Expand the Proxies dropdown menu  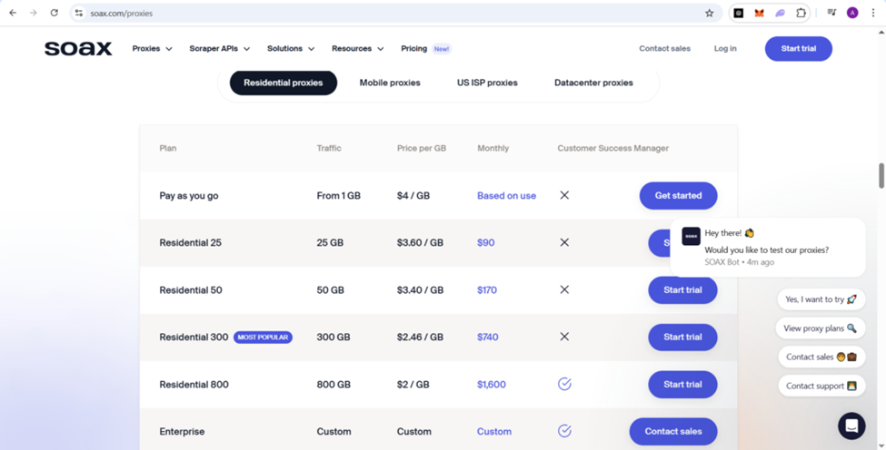[x=152, y=49]
